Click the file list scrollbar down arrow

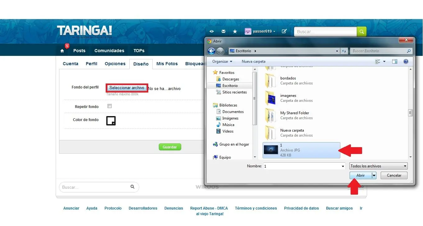click(411, 157)
